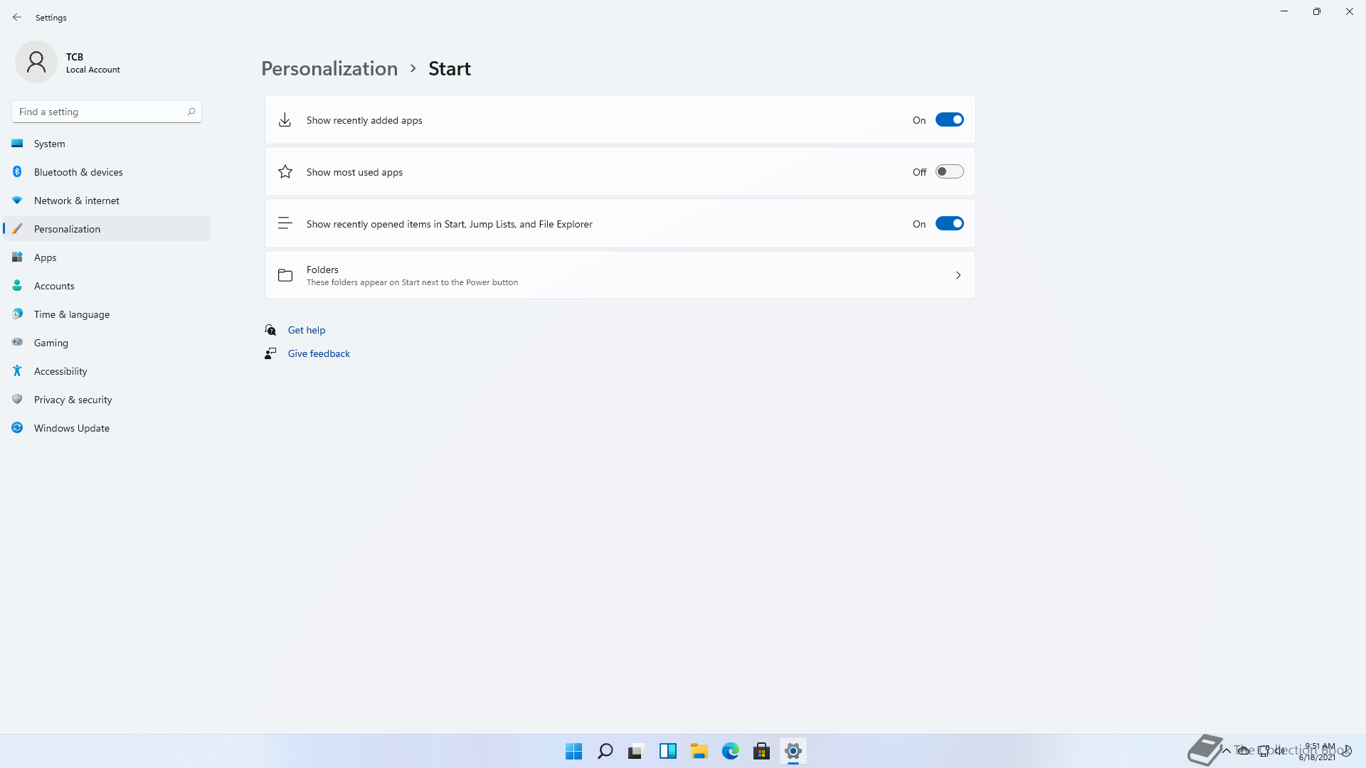Turn off Show recently added apps toggle
Viewport: 1366px width, 768px height.
tap(949, 120)
